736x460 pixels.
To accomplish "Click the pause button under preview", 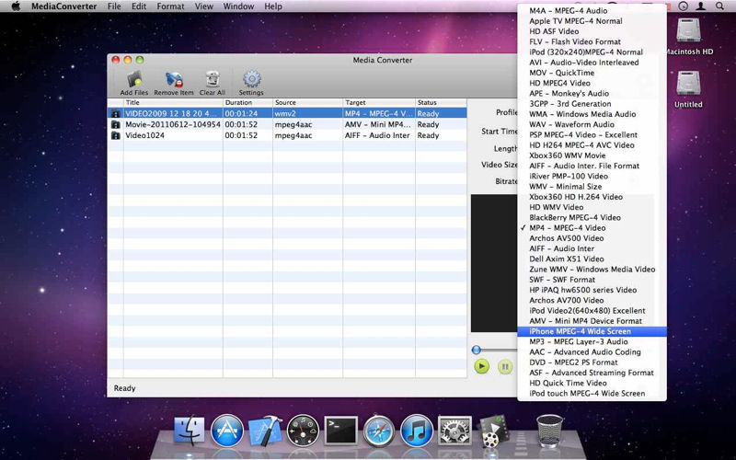I will (x=505, y=366).
